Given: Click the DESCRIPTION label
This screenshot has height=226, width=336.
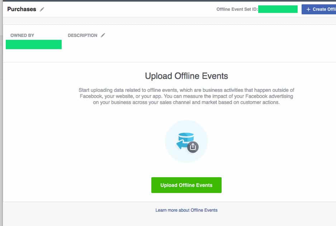Looking at the screenshot, I should click(x=82, y=36).
